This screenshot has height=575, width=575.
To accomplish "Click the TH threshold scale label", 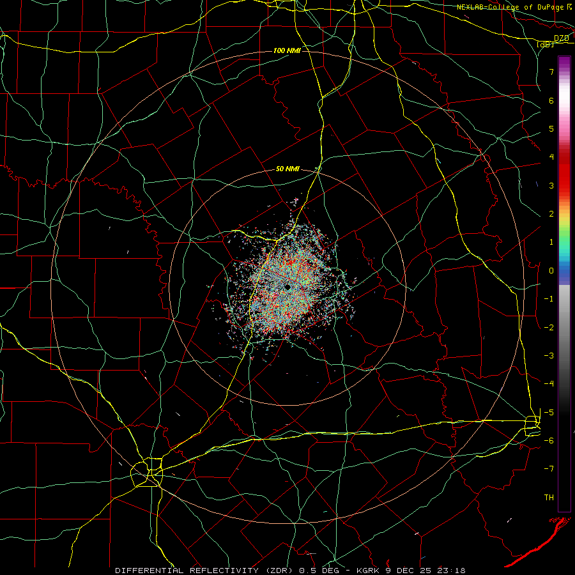I will coord(549,497).
